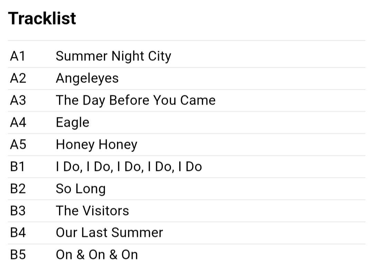Select track position A5
This screenshot has width=373, height=273.
click(18, 145)
